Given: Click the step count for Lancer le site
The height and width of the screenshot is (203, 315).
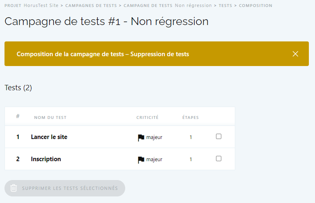Looking at the screenshot, I should pyautogui.click(x=191, y=137).
